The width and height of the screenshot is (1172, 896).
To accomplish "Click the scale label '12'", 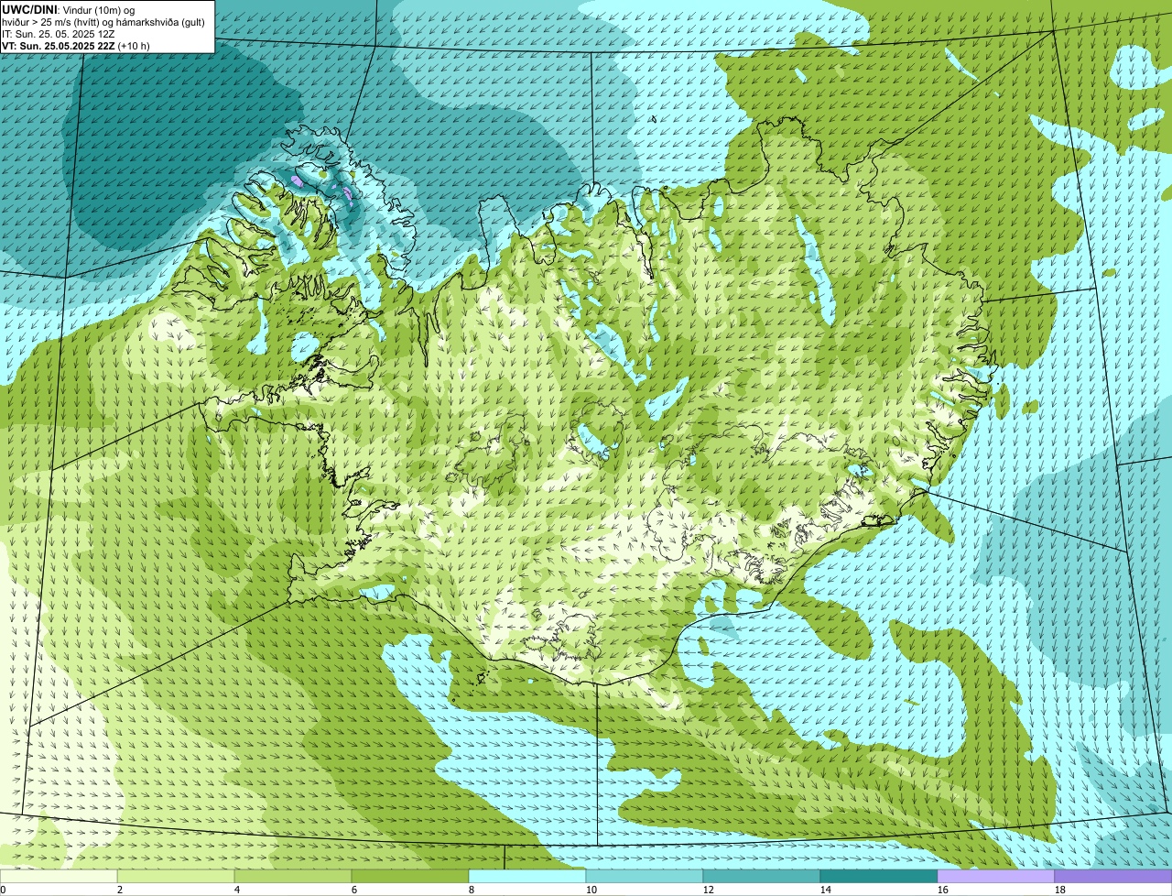I will 709,890.
